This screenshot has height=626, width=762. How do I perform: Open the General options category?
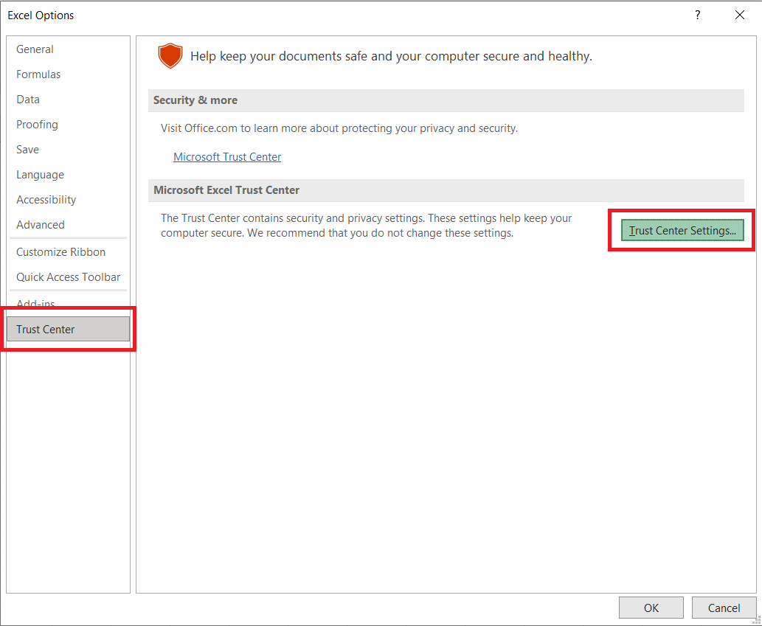35,49
